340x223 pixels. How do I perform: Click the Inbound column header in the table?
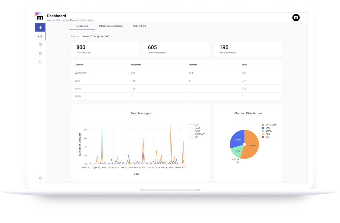pyautogui.click(x=193, y=65)
